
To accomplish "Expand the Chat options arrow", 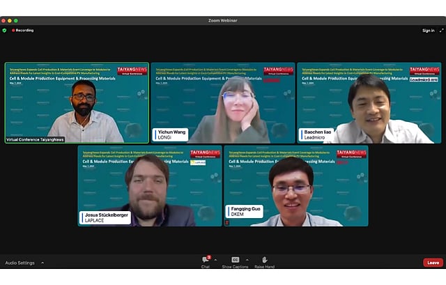I will pyautogui.click(x=215, y=259).
